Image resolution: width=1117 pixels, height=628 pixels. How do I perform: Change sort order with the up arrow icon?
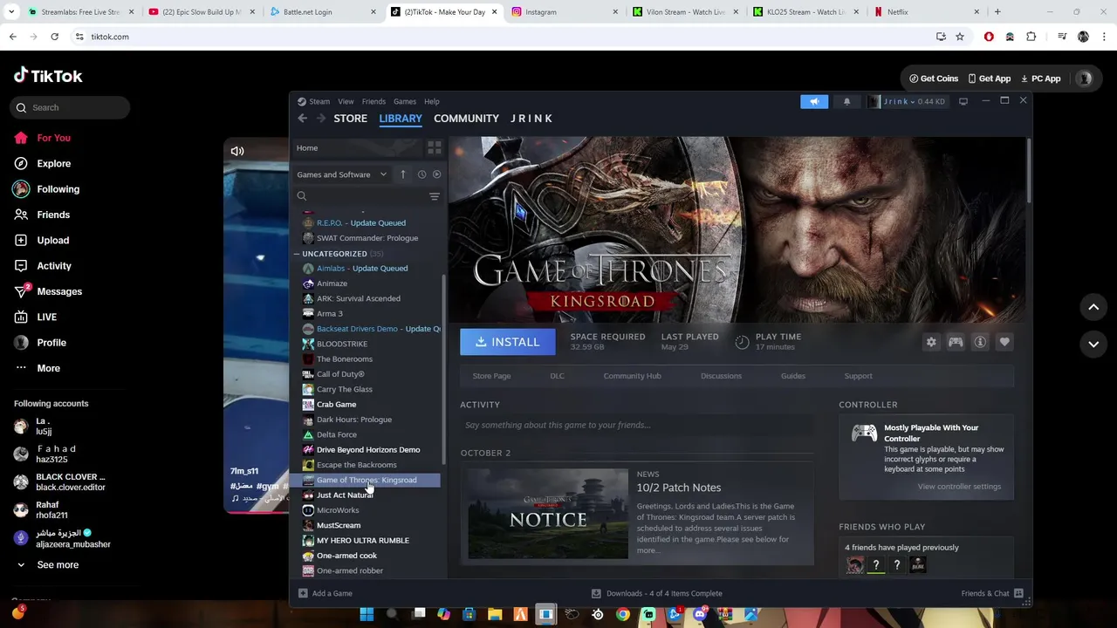pyautogui.click(x=402, y=174)
